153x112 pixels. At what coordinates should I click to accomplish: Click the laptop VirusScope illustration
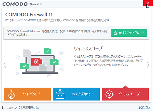[x=40, y=63]
